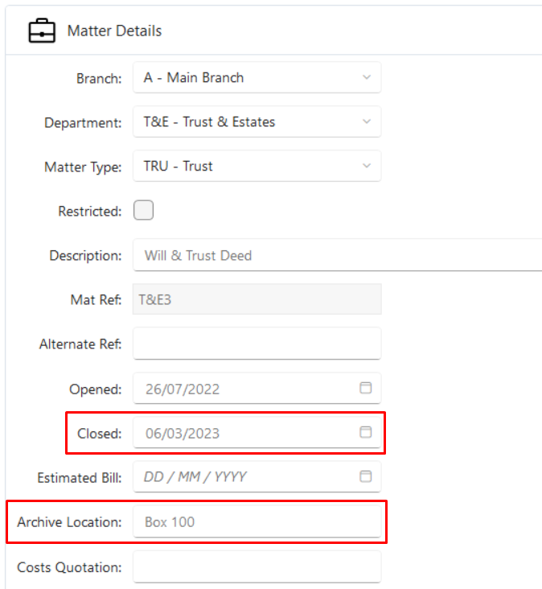
Task: Open the calendar picker for Estimated Bill
Action: (366, 476)
